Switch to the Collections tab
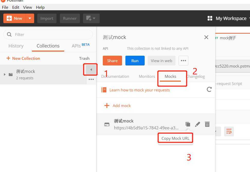The image size is (250, 172). pos(48,46)
